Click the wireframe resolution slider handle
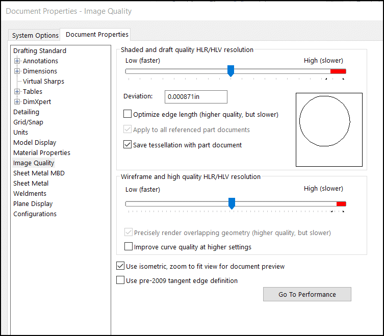The height and width of the screenshot is (336, 384). [232, 204]
